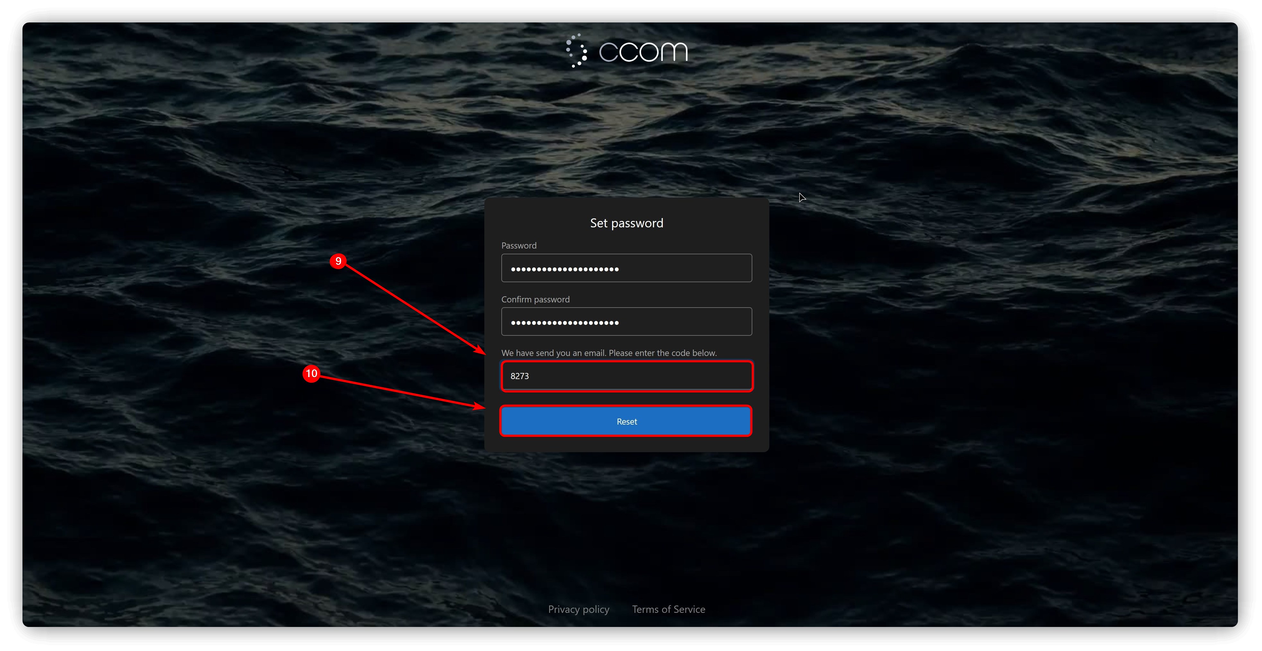Submit with the blue Reset button

(x=626, y=421)
